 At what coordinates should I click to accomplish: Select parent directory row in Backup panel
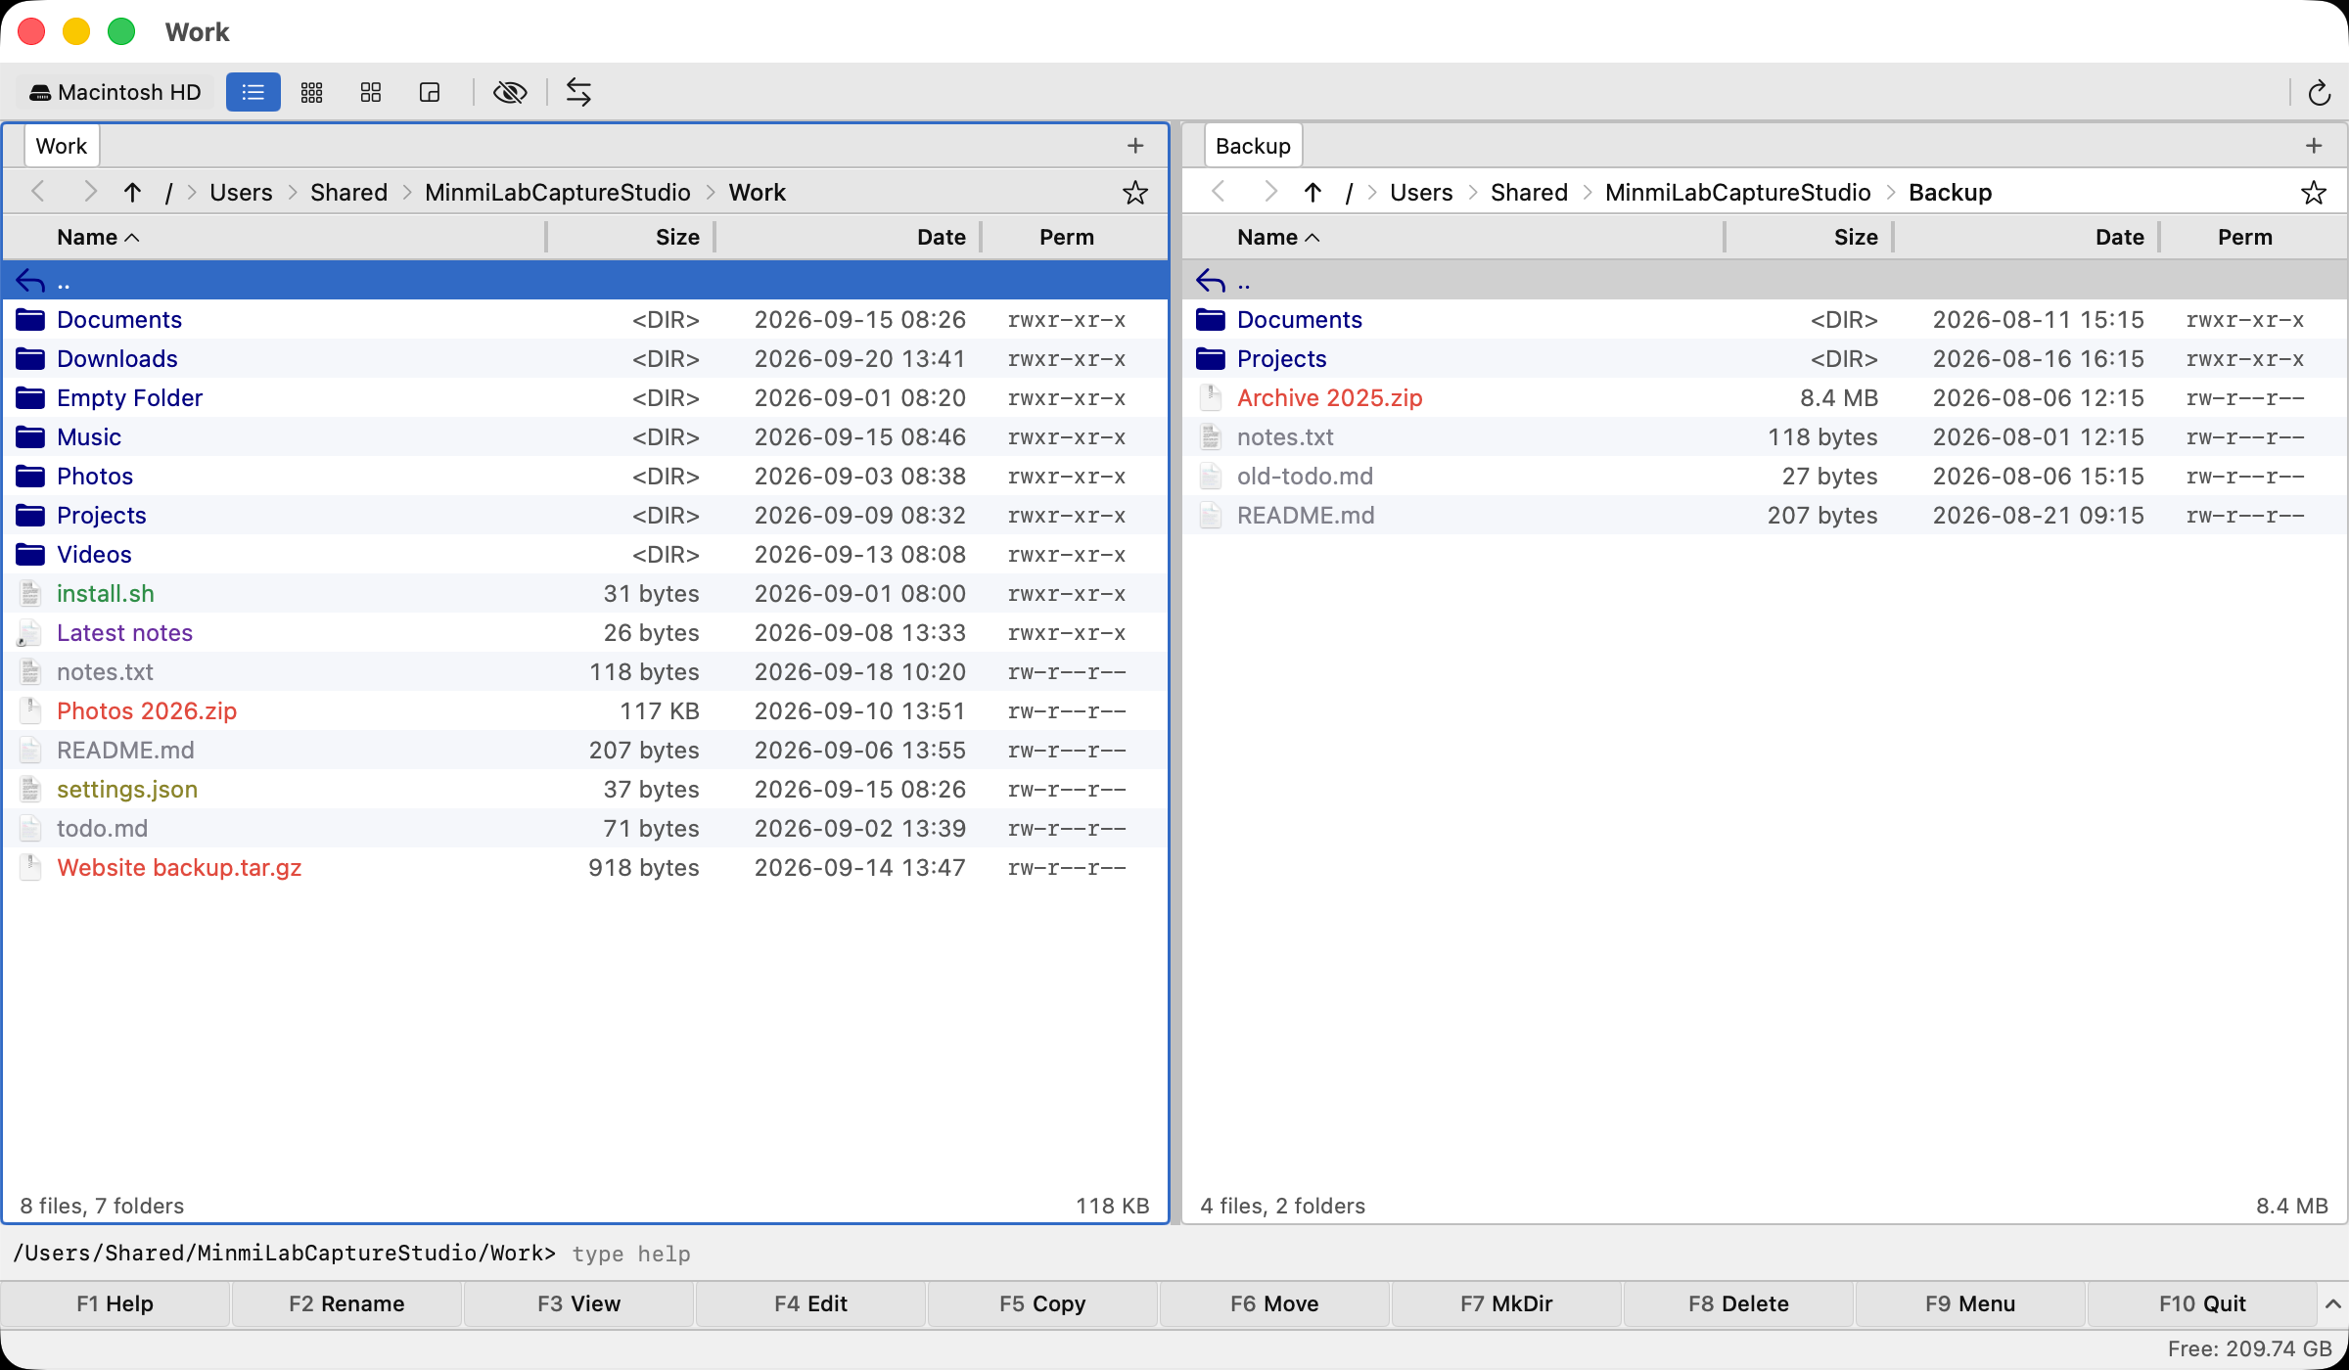[1765, 281]
